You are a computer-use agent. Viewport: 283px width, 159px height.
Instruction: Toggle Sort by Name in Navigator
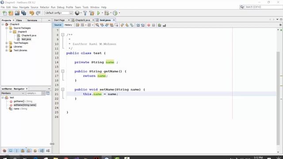click(x=42, y=151)
